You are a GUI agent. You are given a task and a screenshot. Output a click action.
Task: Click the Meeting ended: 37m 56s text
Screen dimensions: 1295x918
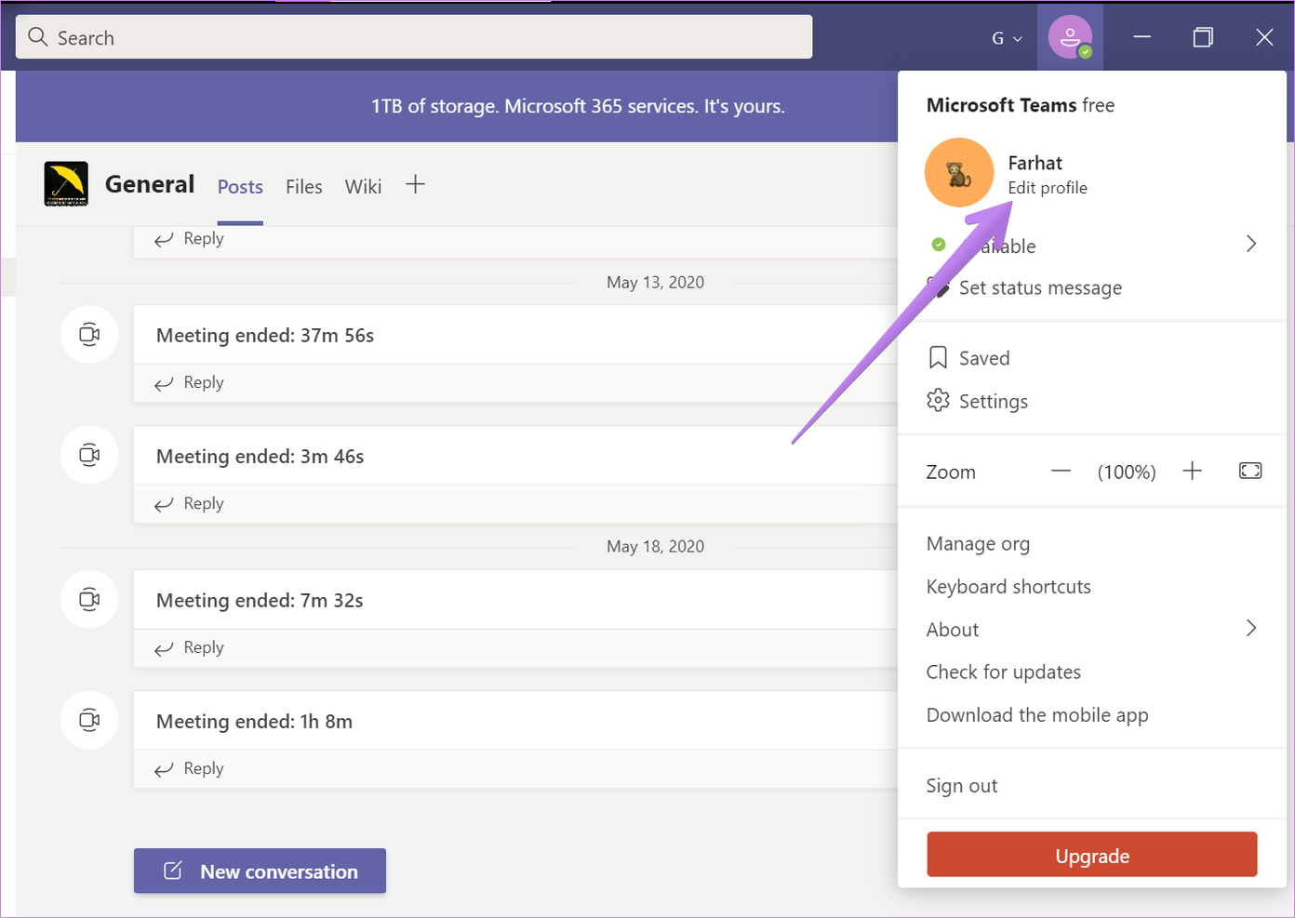pos(265,336)
